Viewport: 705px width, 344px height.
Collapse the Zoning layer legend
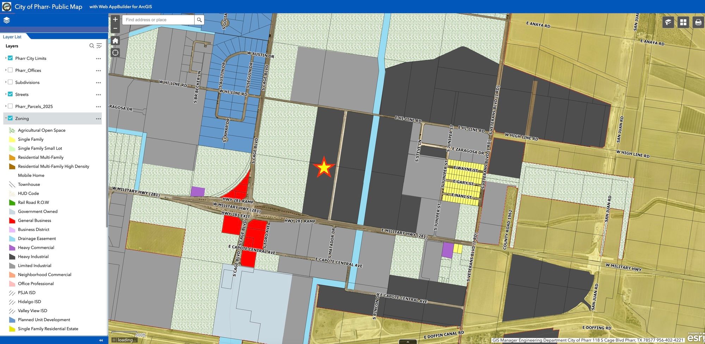tap(6, 118)
